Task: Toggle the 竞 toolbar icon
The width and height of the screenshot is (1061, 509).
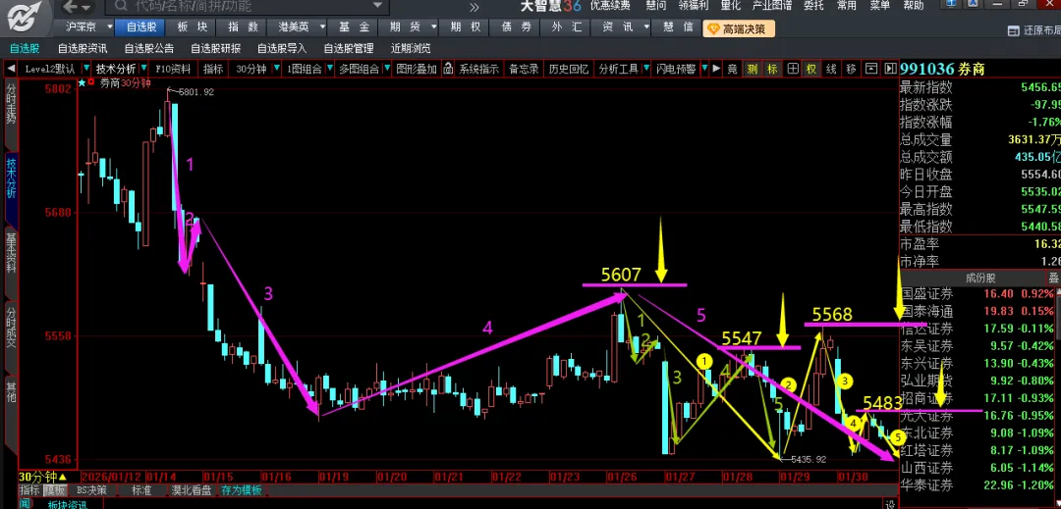Action: [x=732, y=69]
